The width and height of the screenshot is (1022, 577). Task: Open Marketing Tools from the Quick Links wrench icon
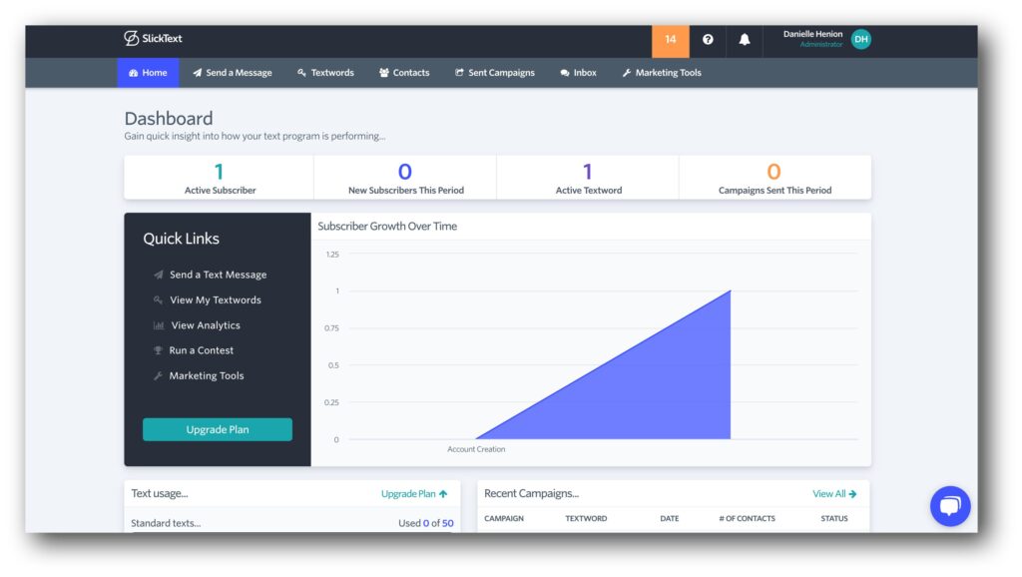157,375
